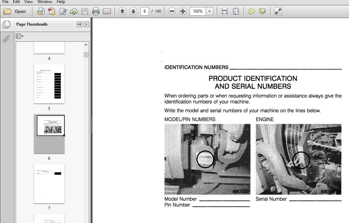
Task: Click the pane splitter grip handle
Action: point(92,125)
